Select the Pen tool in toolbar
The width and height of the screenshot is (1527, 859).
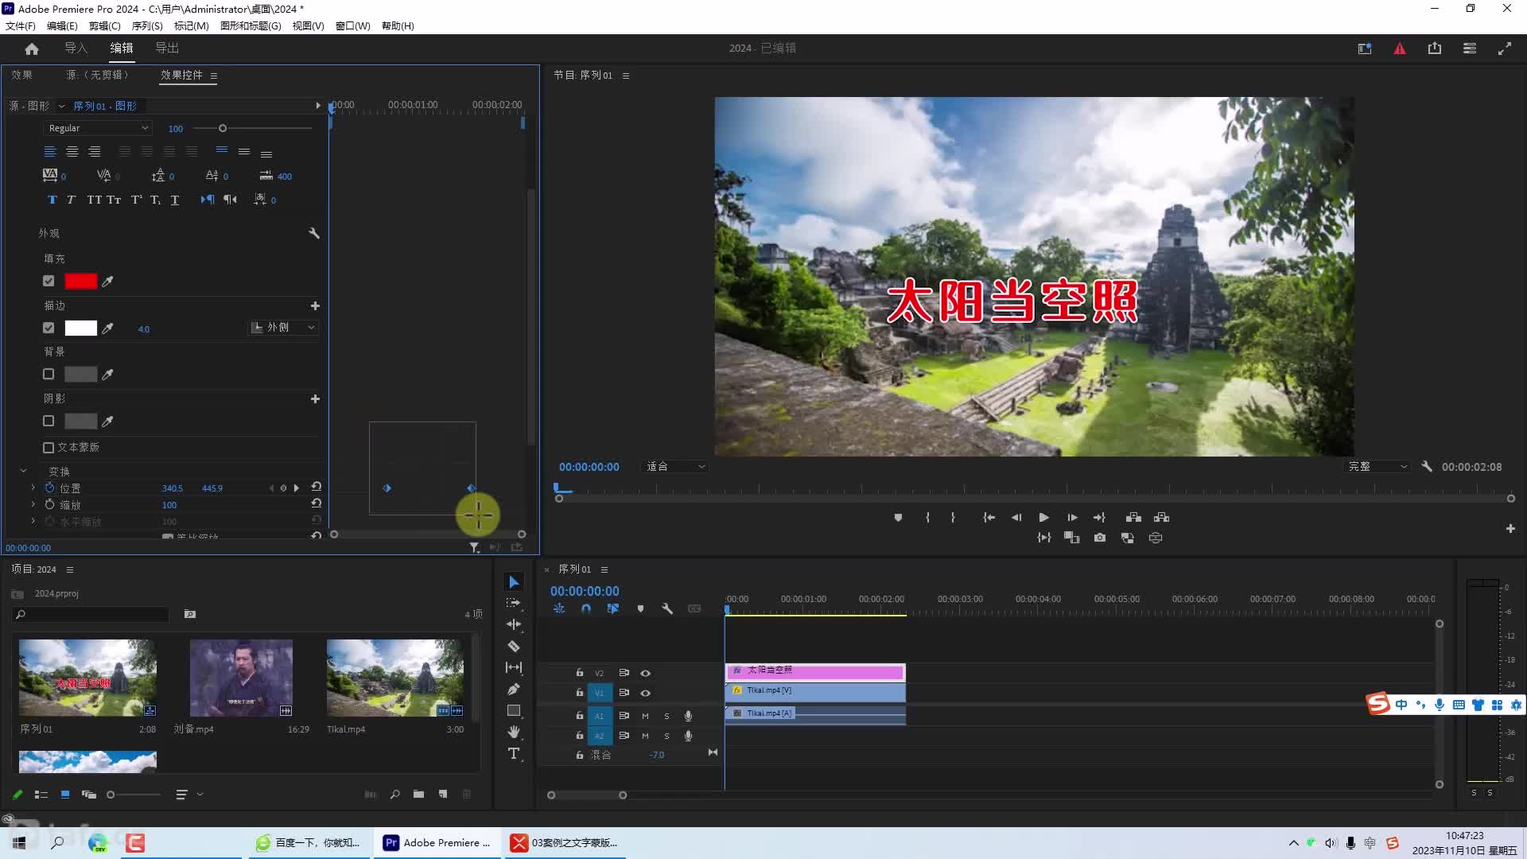pos(514,689)
